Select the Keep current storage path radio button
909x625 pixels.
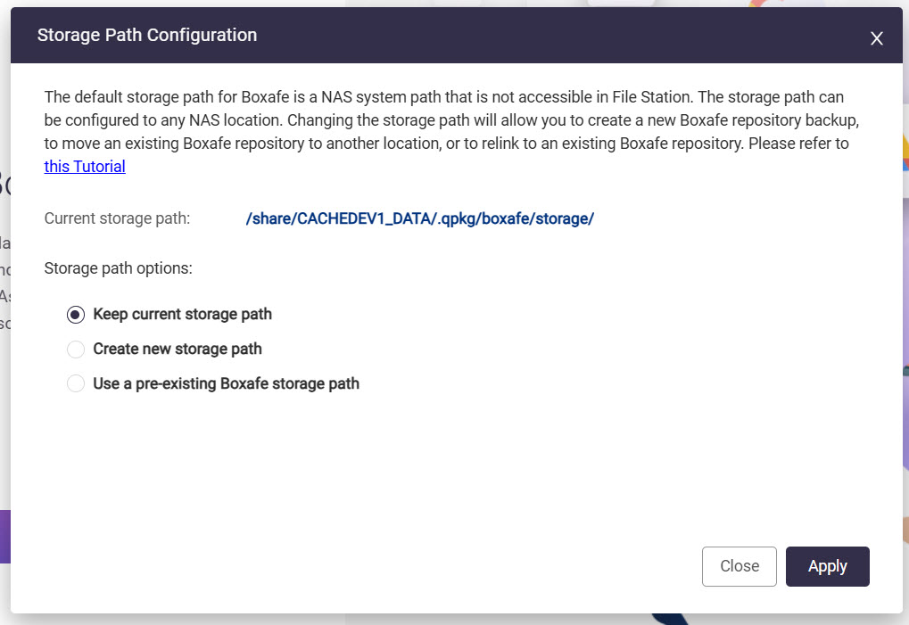pyautogui.click(x=76, y=315)
